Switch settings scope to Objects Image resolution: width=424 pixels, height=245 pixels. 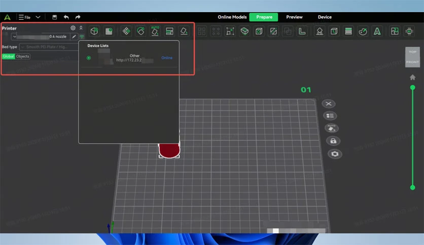point(23,56)
